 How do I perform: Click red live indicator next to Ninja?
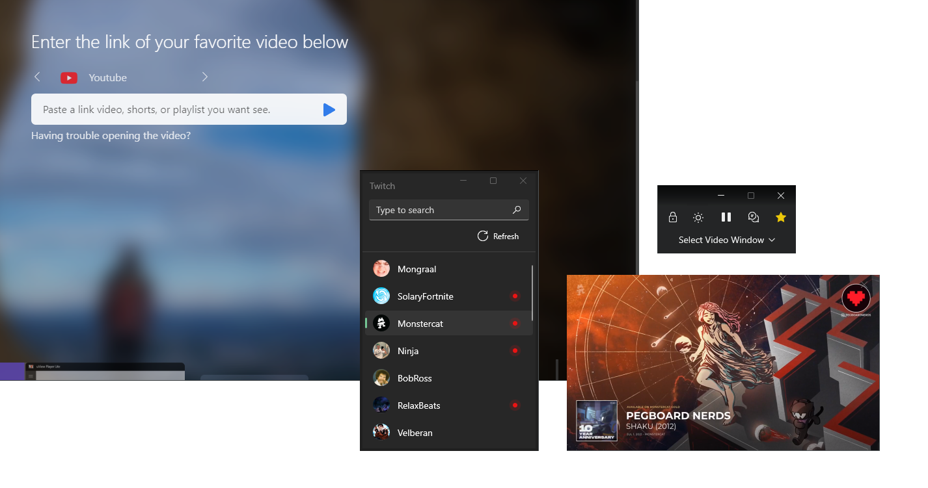515,351
